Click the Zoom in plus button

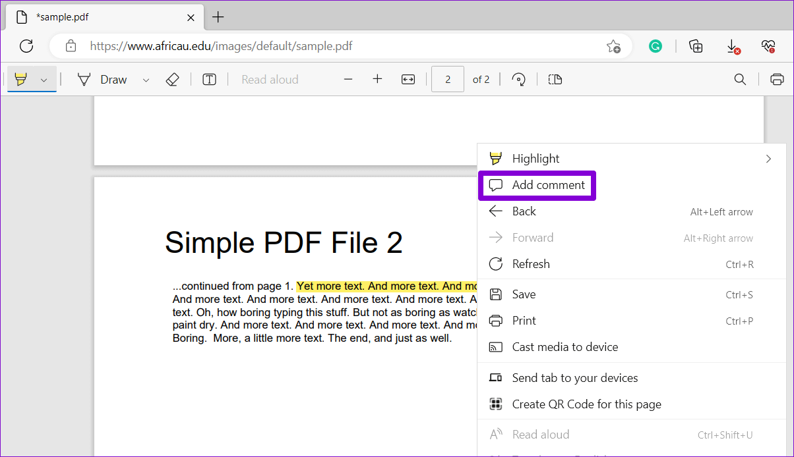377,80
